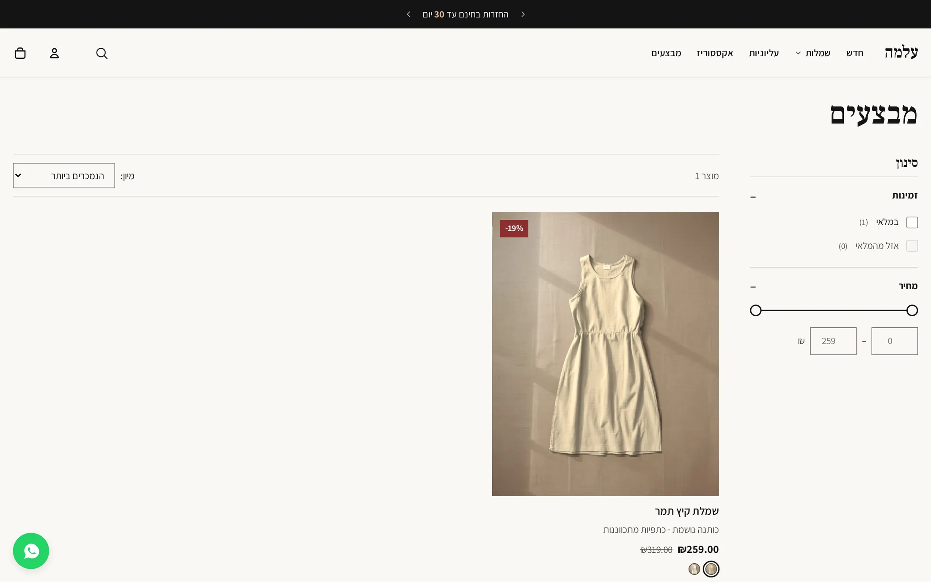Click the search magnifier icon

(x=102, y=53)
